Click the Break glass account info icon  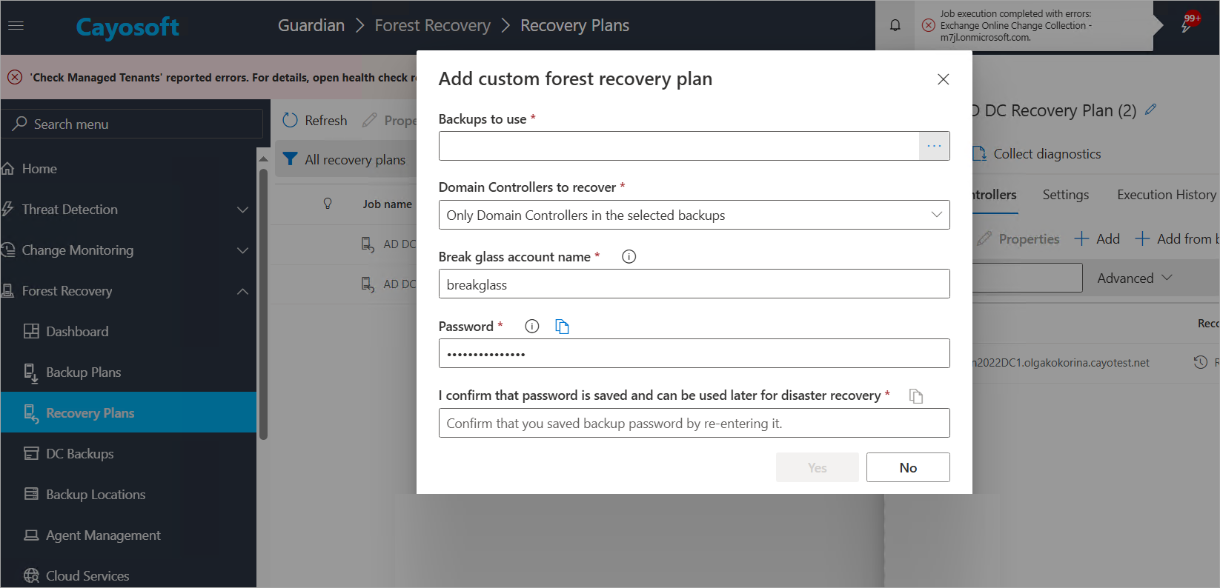point(629,257)
